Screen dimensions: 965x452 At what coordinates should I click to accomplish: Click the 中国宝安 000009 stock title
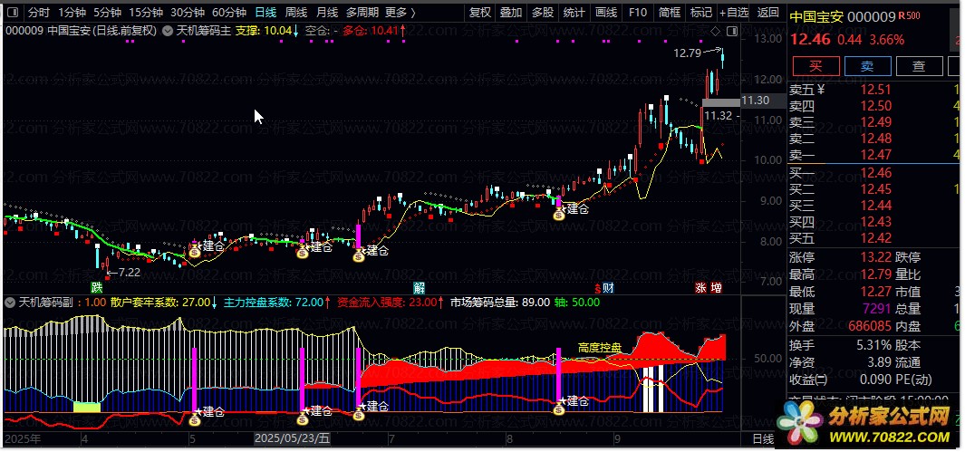click(842, 16)
